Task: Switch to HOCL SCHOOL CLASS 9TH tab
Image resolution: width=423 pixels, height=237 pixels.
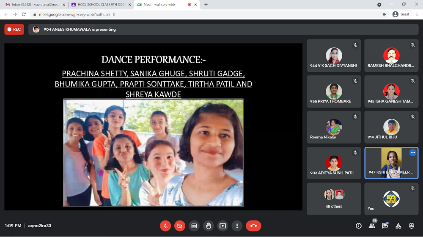Action: (x=101, y=5)
